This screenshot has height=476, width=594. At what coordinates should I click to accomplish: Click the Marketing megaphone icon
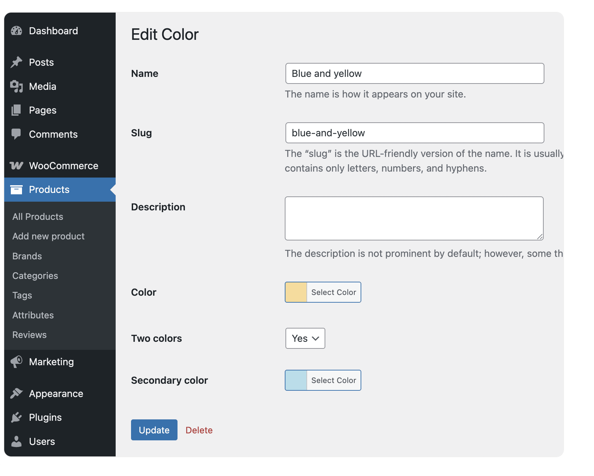coord(16,362)
